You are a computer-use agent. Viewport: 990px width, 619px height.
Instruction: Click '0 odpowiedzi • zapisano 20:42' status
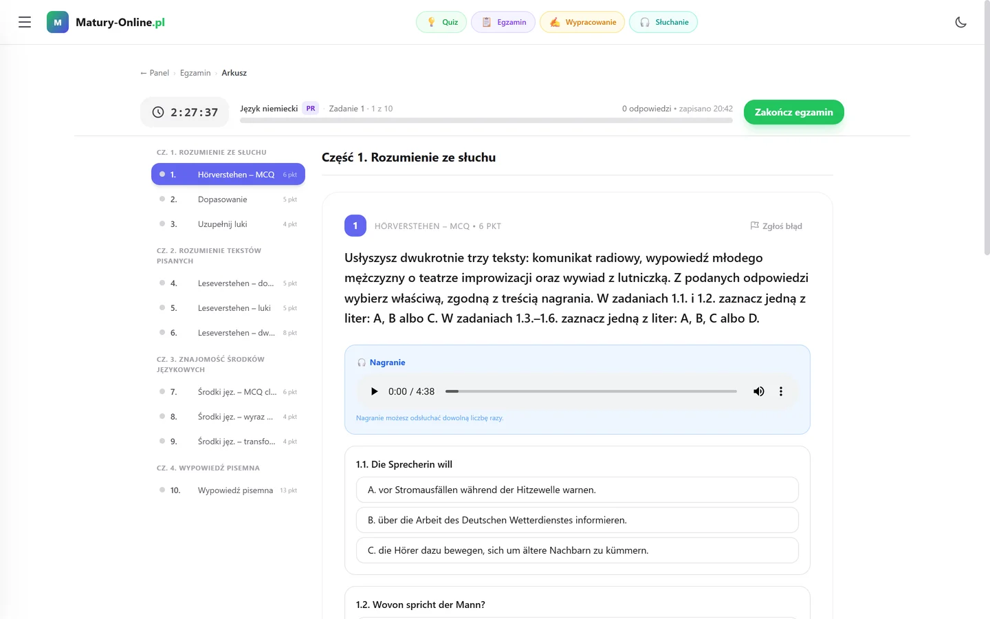pos(677,109)
